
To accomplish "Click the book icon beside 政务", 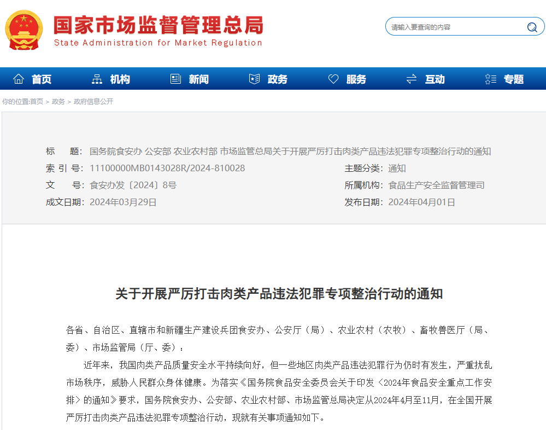I will (x=254, y=79).
